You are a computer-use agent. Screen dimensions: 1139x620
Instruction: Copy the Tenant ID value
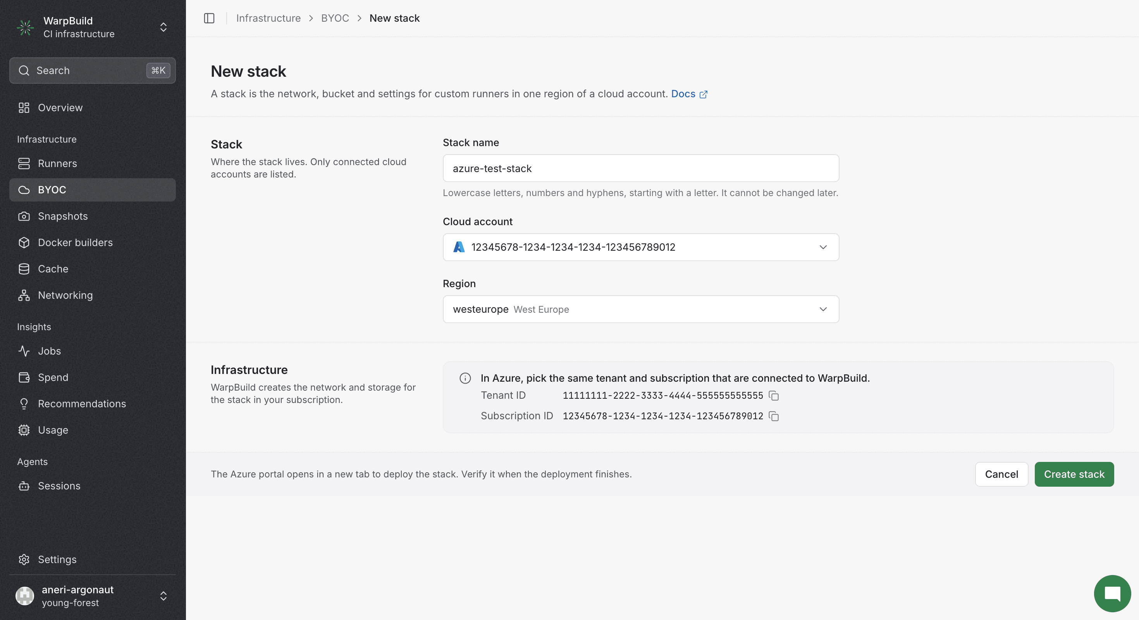(774, 396)
